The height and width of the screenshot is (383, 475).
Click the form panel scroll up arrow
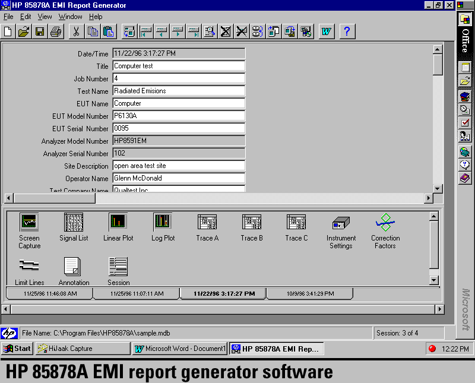(438, 49)
